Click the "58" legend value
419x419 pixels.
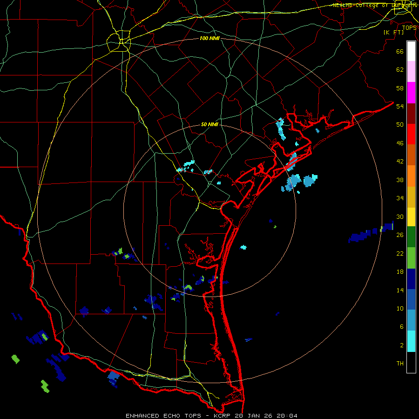point(400,88)
